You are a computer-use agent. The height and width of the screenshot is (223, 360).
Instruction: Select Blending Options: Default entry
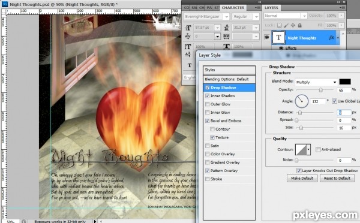(x=229, y=79)
